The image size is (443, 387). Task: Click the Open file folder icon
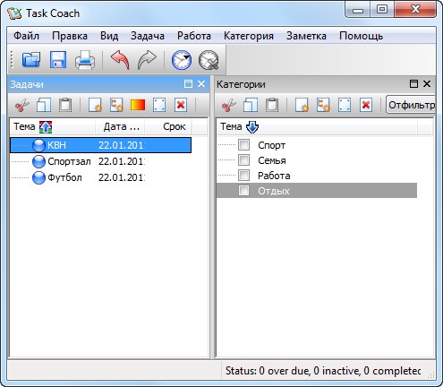pyautogui.click(x=31, y=60)
